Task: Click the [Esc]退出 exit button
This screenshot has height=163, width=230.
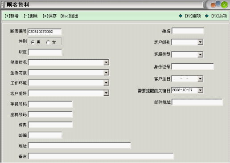Action: pyautogui.click(x=69, y=16)
